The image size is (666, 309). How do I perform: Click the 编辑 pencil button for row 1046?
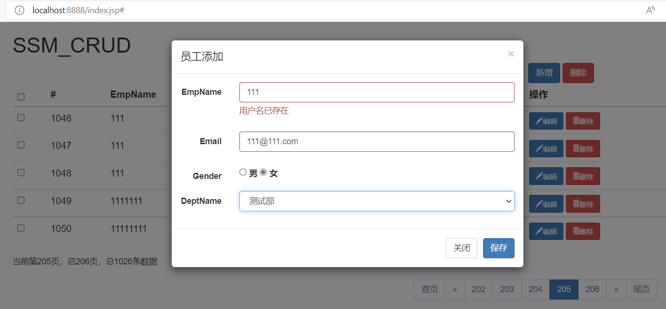pyautogui.click(x=546, y=121)
